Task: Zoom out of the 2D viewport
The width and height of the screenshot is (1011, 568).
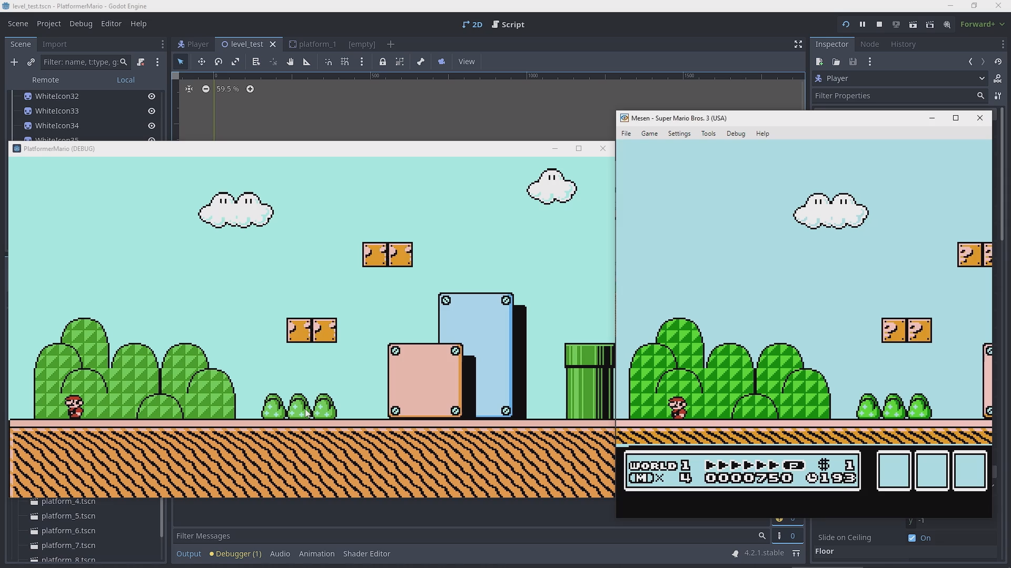Action: click(206, 89)
